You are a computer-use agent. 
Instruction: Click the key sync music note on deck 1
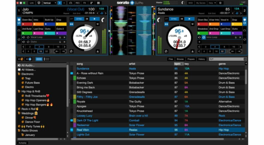[102, 13]
